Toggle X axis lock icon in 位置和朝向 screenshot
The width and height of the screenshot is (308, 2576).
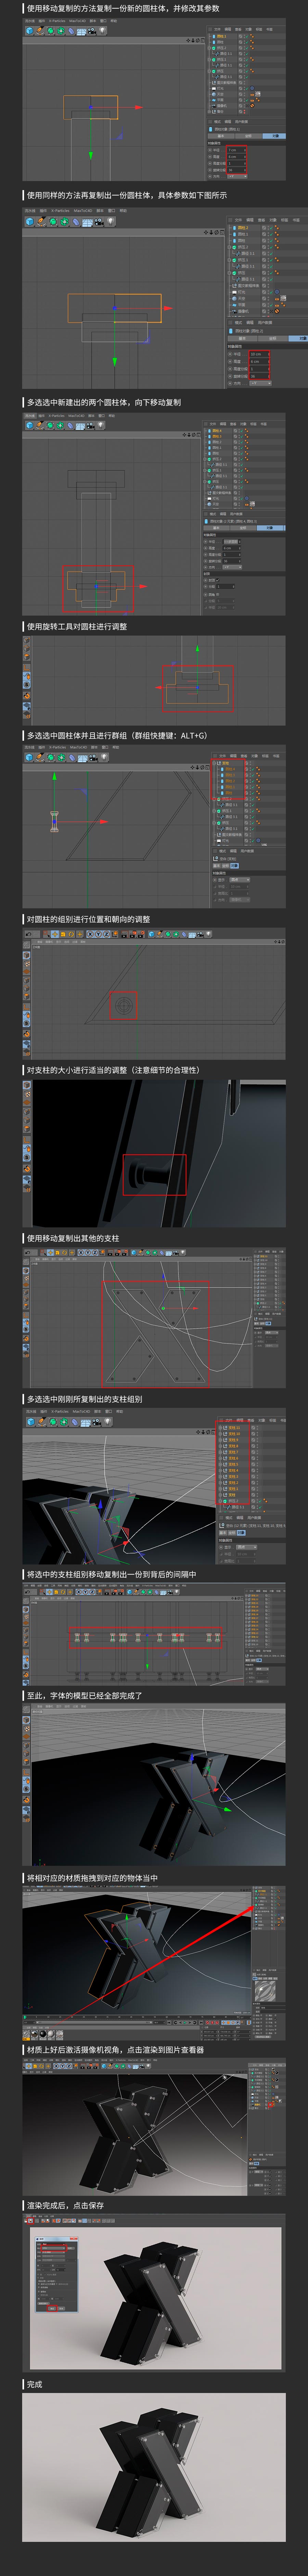click(x=91, y=934)
